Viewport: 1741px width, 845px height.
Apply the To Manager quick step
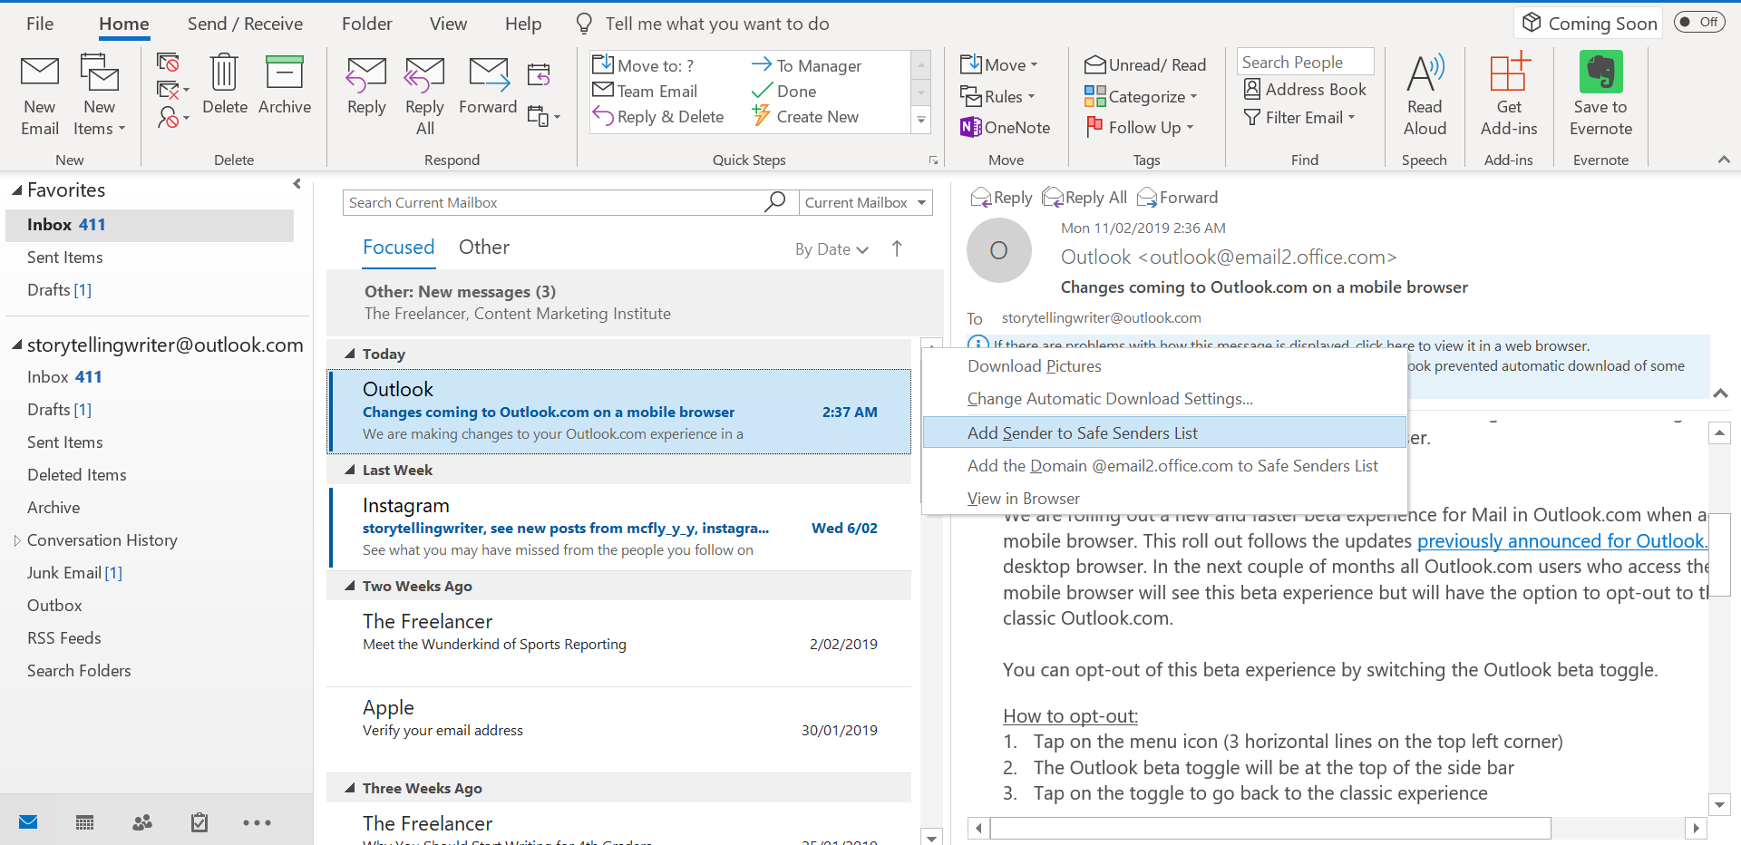coord(806,65)
